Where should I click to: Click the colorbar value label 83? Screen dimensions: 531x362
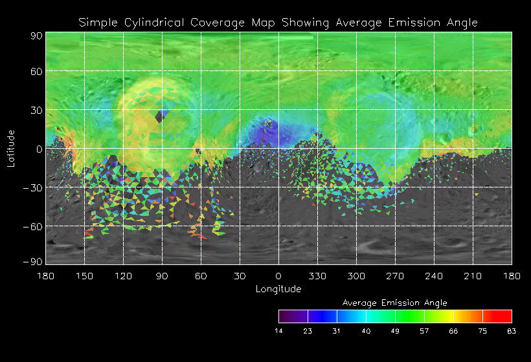(512, 331)
